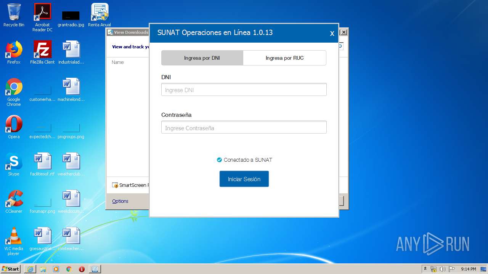Show hidden system tray icons

coord(425,269)
